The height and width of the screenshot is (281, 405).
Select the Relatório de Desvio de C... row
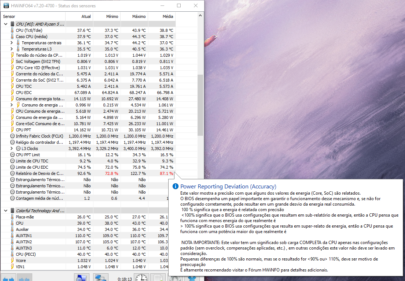(x=88, y=173)
